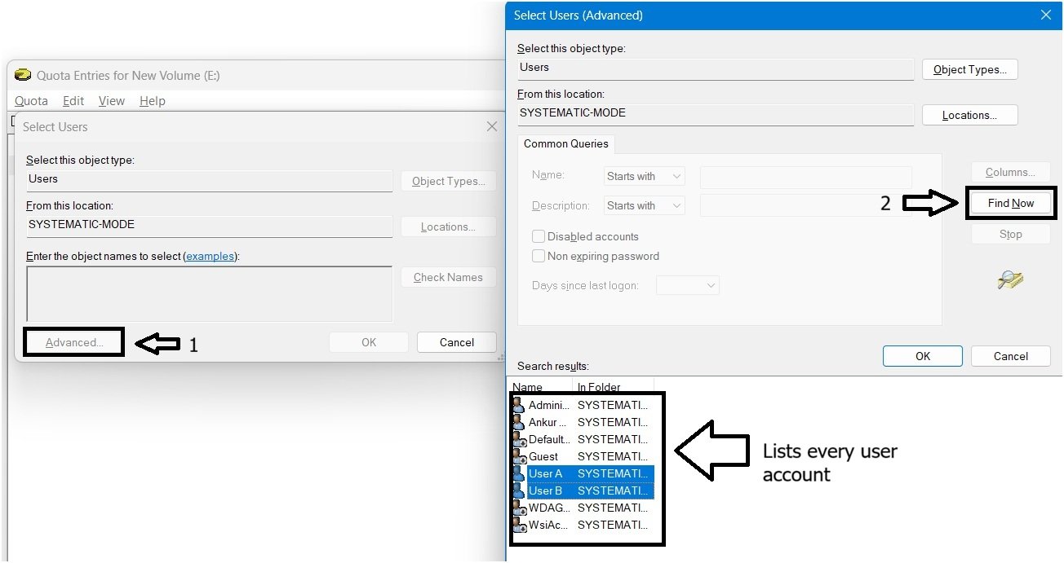Select the Common Queries tab

coord(566,143)
